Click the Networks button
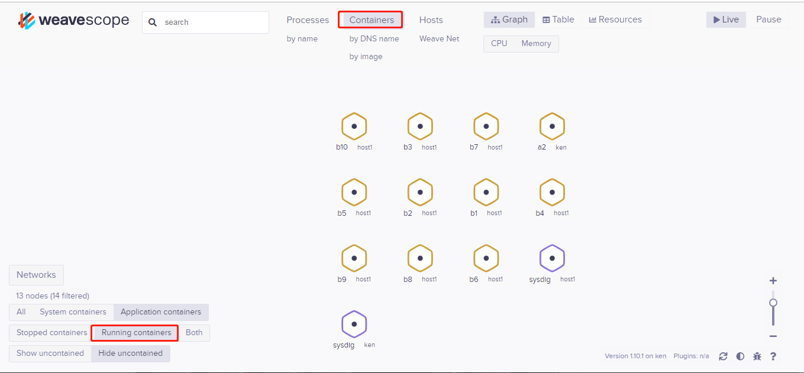Image resolution: width=804 pixels, height=373 pixels. tap(36, 275)
